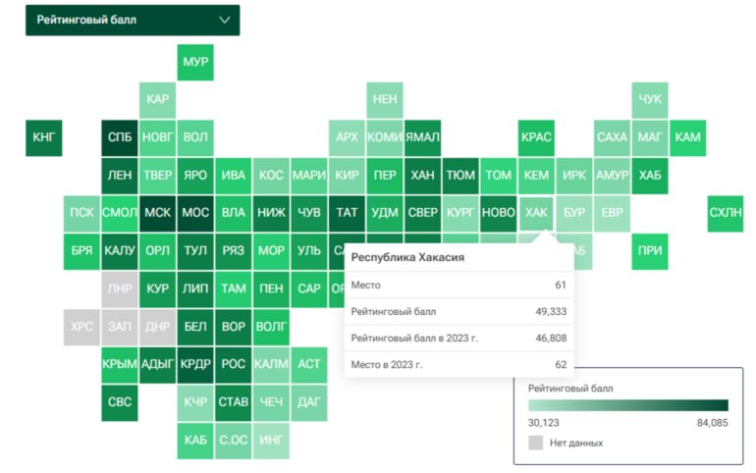Select the КРЫМ region tile
The image size is (756, 473).
120,365
